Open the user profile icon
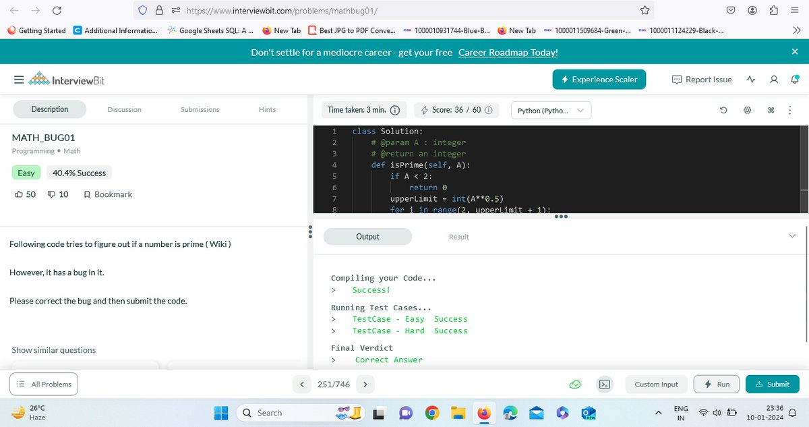Screen dimensions: 809x427 click(774, 80)
